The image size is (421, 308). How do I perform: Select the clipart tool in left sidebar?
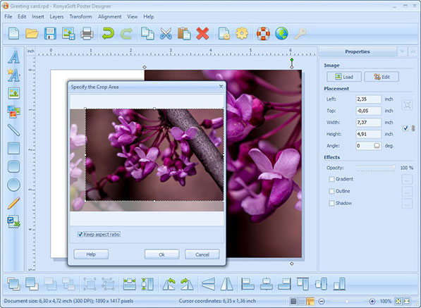[x=13, y=111]
